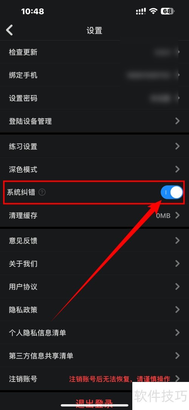Tap the cellular signal bars icon
Screen dimensions: 189x410
point(141,11)
